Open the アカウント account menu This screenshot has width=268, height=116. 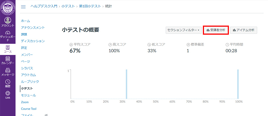[x=8, y=22]
